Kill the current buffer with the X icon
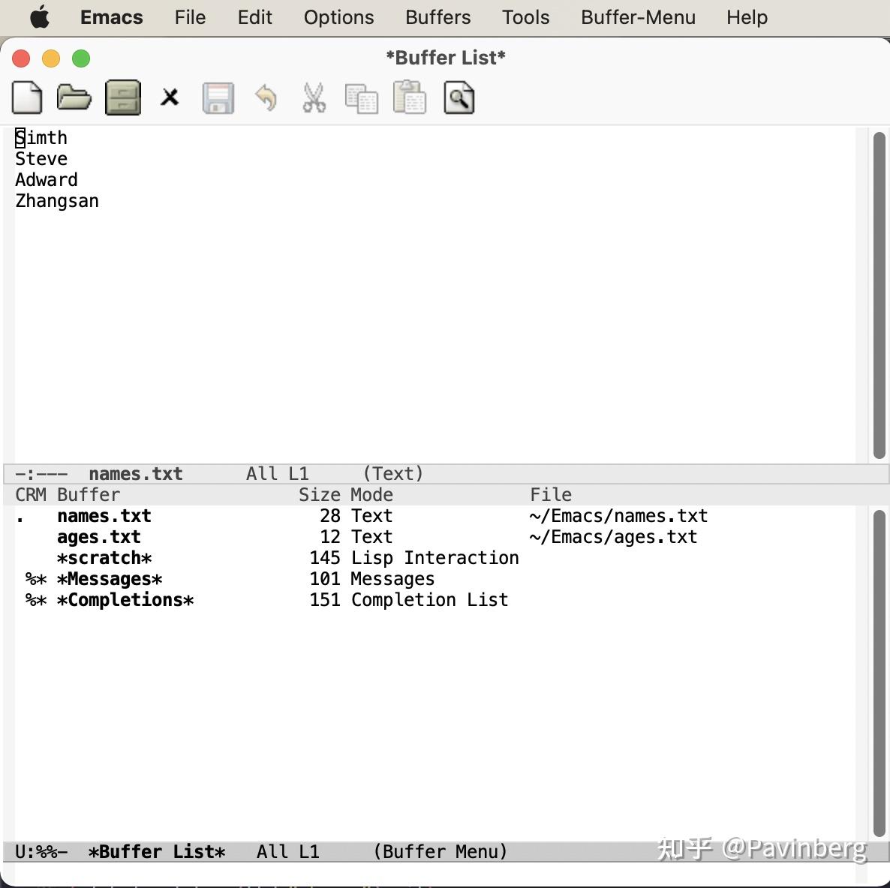Screen dimensions: 890x888 coord(170,97)
